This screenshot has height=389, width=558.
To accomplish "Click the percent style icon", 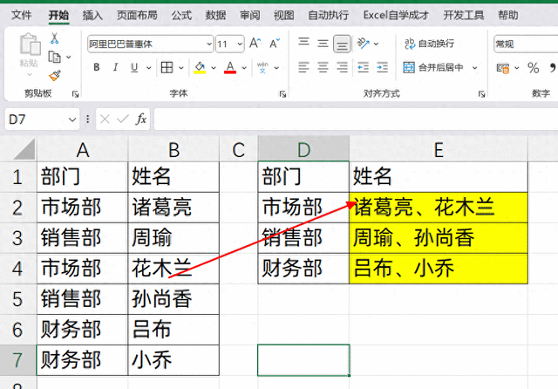I will tap(533, 68).
